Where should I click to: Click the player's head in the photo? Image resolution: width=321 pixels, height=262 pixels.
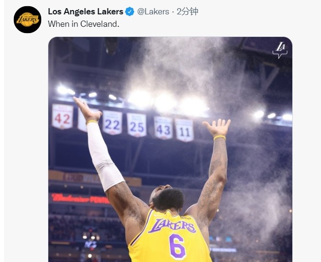pos(166,198)
